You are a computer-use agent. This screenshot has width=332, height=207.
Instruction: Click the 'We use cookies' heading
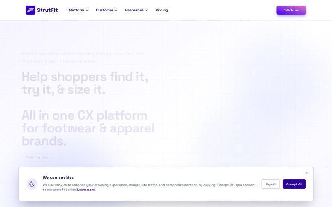58,178
